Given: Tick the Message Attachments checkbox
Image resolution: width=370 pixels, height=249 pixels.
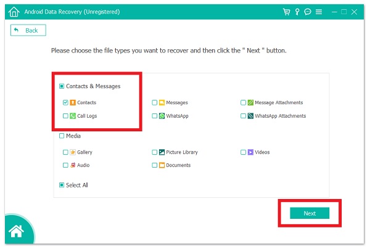Looking at the screenshot, I should pyautogui.click(x=243, y=102).
